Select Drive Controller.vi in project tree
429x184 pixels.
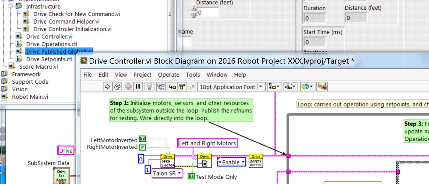[49, 37]
